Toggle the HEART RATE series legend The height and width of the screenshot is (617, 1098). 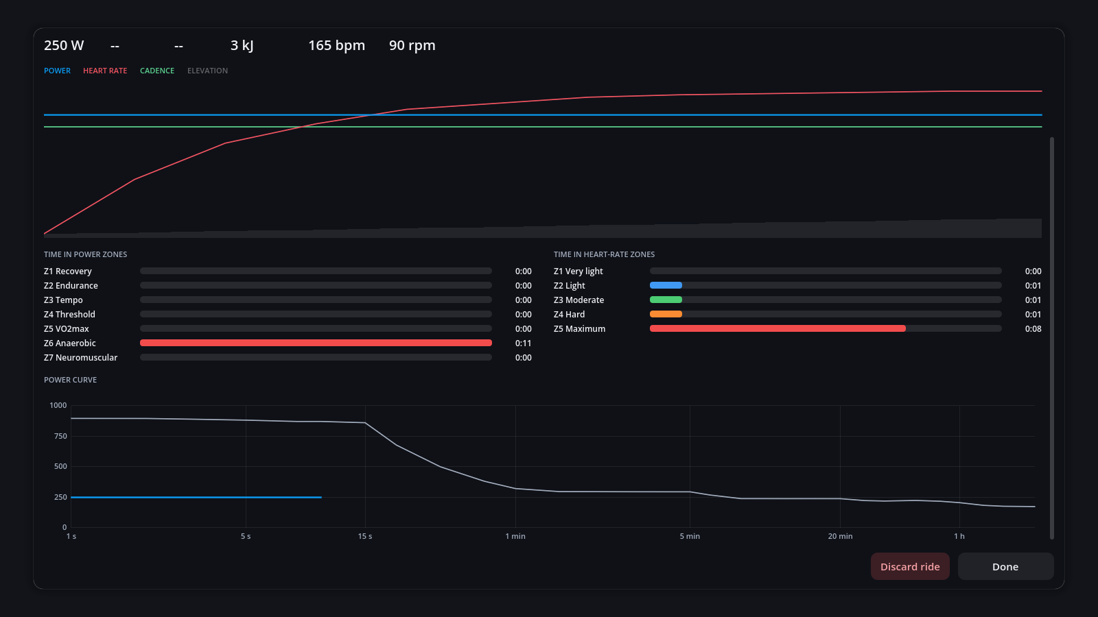coord(105,71)
